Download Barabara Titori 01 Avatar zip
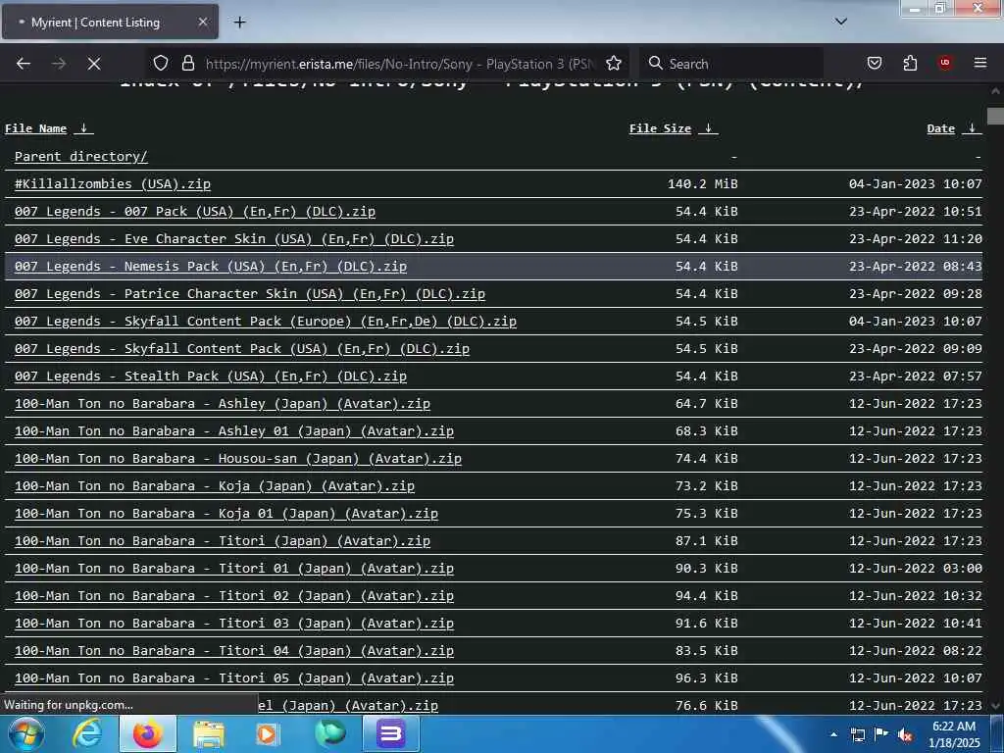The height and width of the screenshot is (753, 1004). coord(233,569)
